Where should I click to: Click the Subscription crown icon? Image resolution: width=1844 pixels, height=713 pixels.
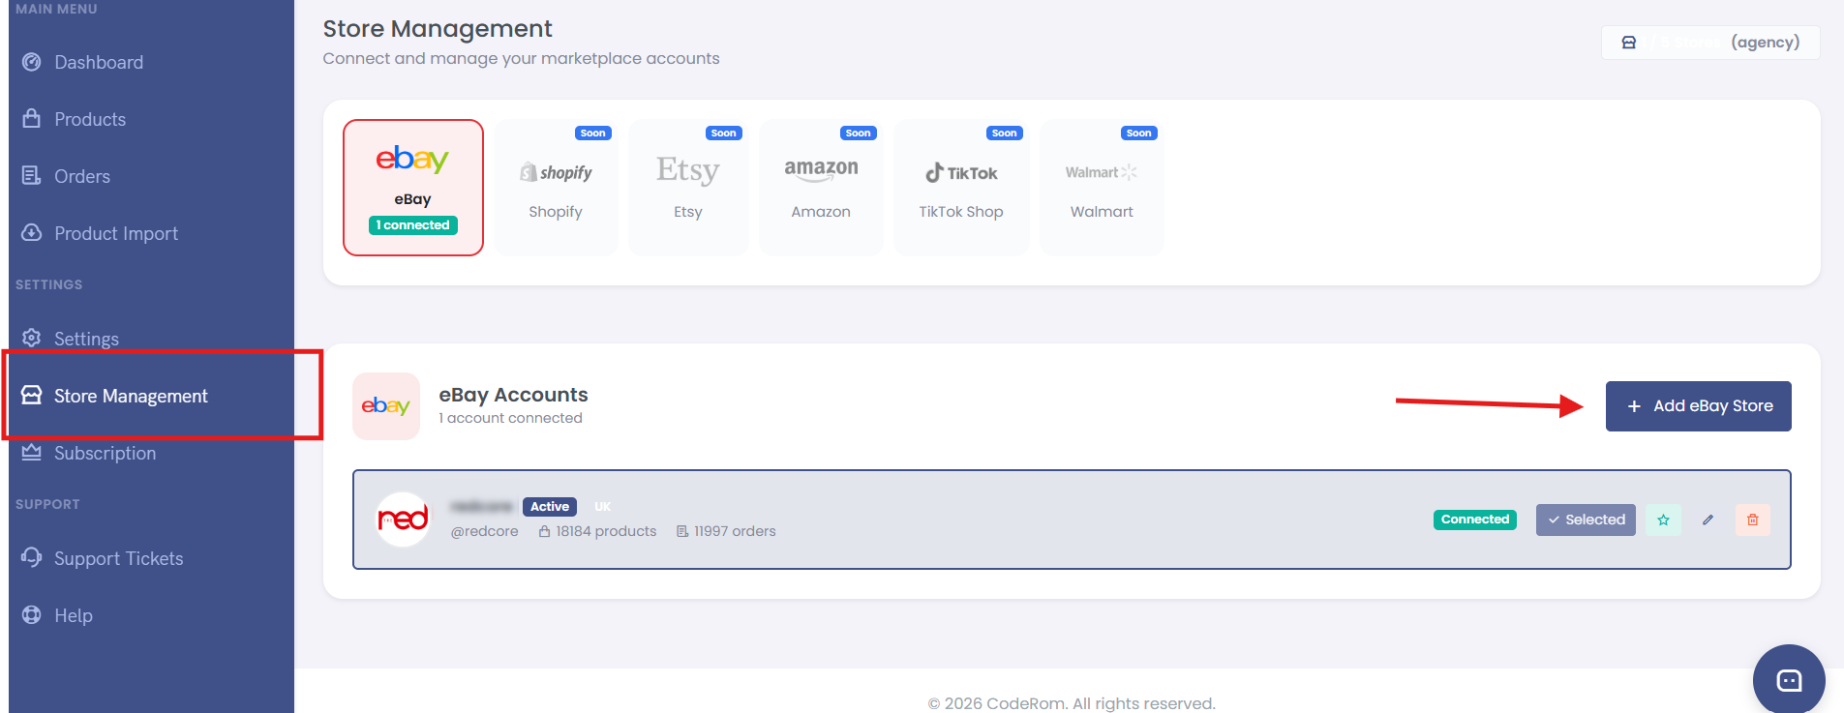[x=32, y=452]
